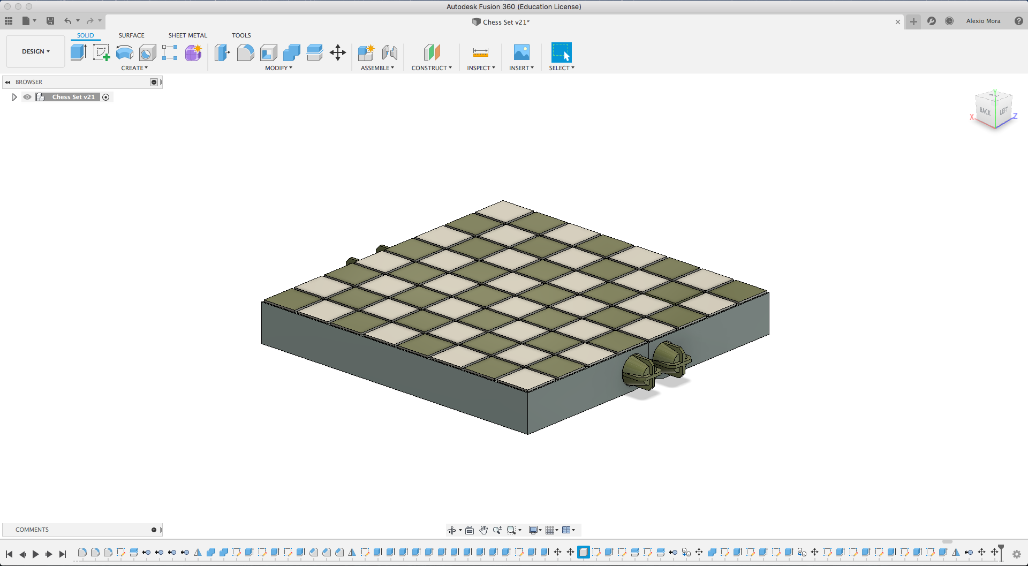Screen dimensions: 1028x566
Task: Open the Data Panel grid icon
Action: pos(9,21)
